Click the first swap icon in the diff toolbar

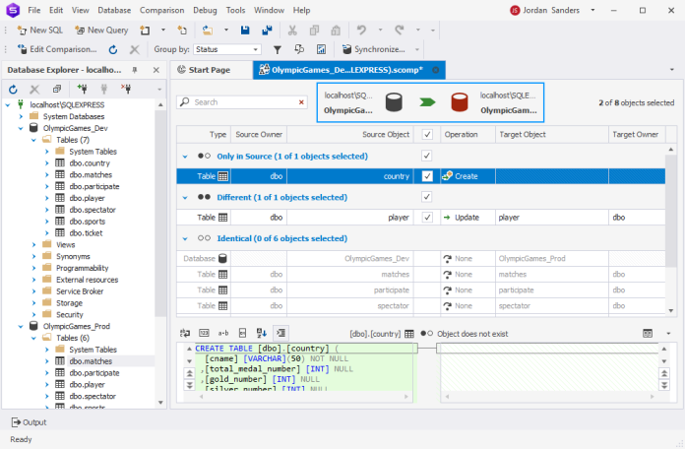coord(185,333)
